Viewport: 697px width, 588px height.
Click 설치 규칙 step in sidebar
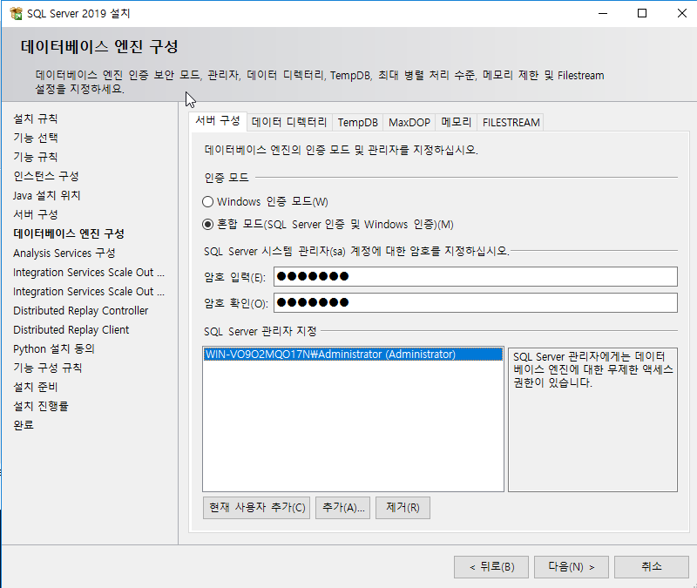click(x=36, y=118)
